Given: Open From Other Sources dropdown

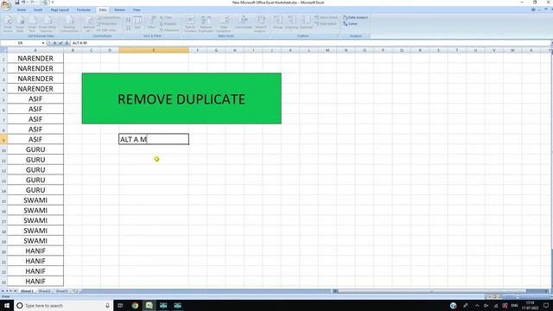Looking at the screenshot, I should (48, 24).
